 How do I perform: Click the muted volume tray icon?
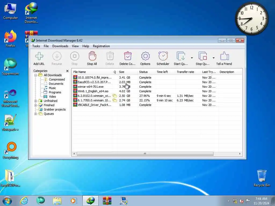coord(241,201)
